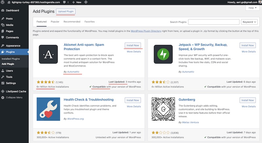Open the Health Check wrench-heart icon
The width and height of the screenshot is (262, 143).
coord(48,109)
